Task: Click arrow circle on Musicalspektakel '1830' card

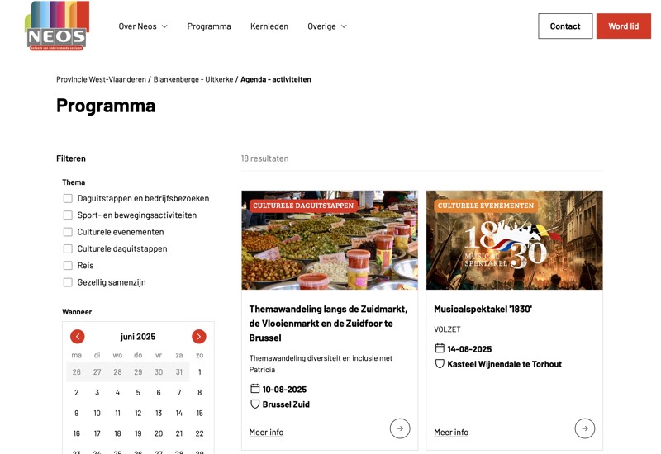Action: click(x=585, y=428)
